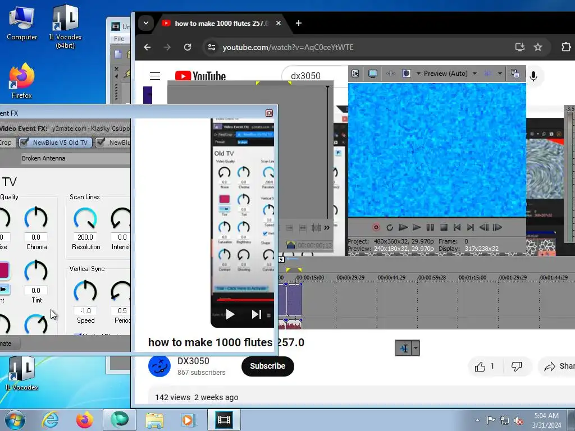This screenshot has height=431, width=575.
Task: Stop the Vegas preview playback
Action: 444,227
